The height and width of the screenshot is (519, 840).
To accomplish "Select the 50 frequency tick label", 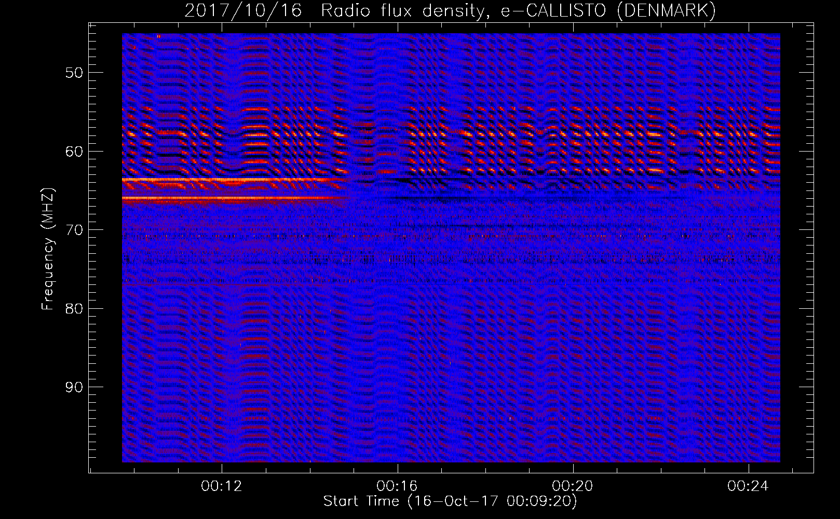I will tap(74, 73).
